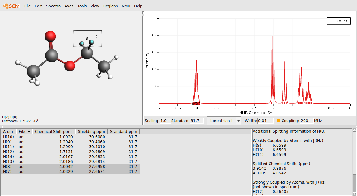Viewport: 357px width, 196px height.
Task: Click the Scaling input field
Action: pos(165,121)
